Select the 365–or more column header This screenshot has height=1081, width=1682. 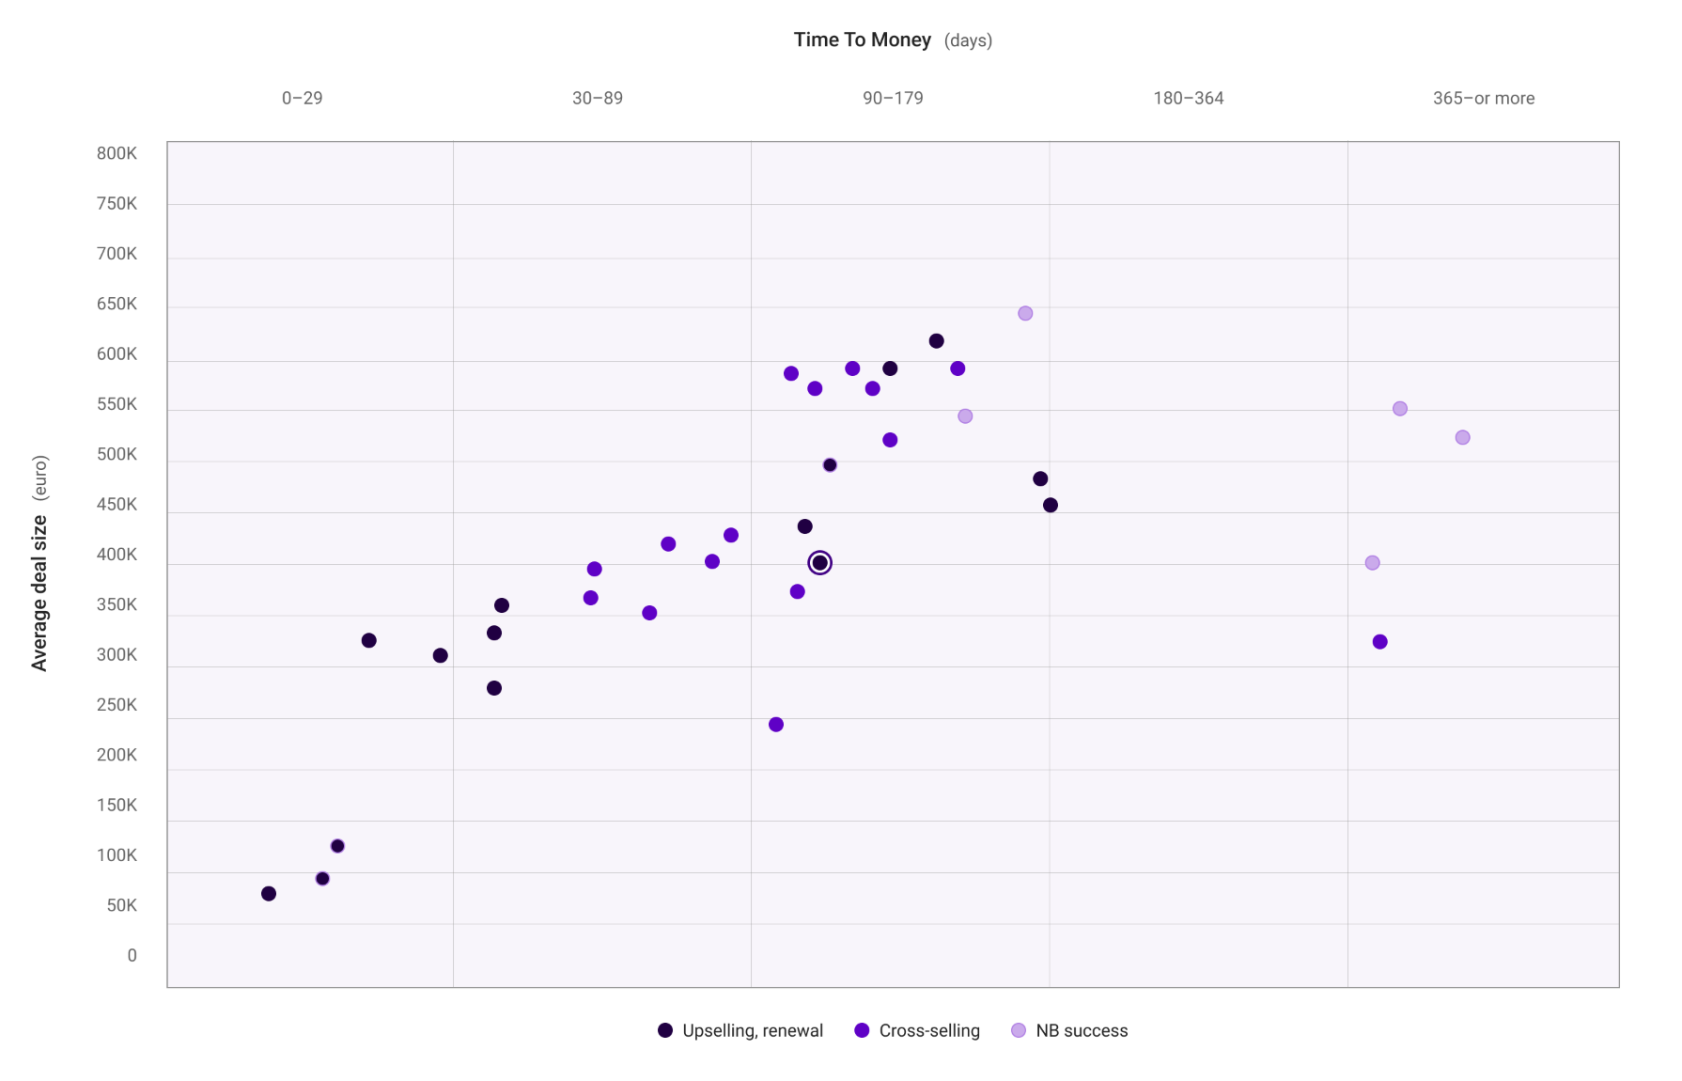(x=1483, y=99)
